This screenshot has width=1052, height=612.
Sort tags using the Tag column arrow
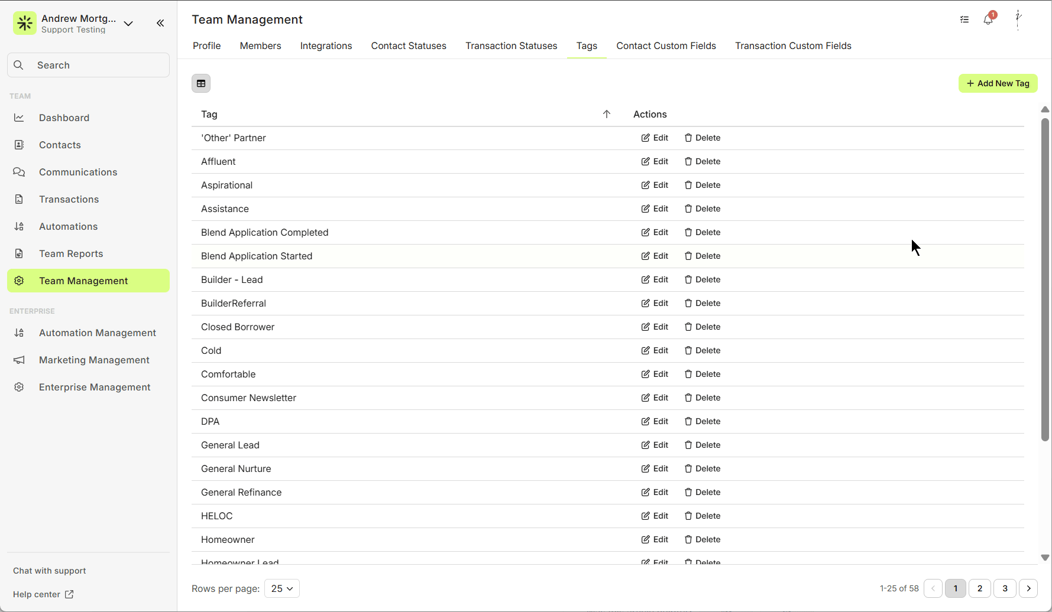(x=606, y=114)
